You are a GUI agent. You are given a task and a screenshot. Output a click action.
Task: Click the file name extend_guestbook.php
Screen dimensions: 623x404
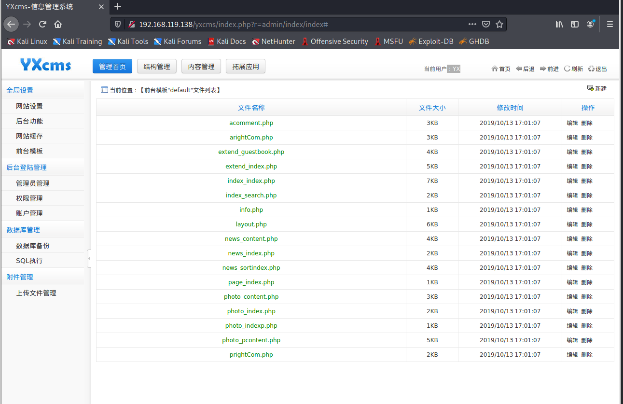[x=251, y=152]
